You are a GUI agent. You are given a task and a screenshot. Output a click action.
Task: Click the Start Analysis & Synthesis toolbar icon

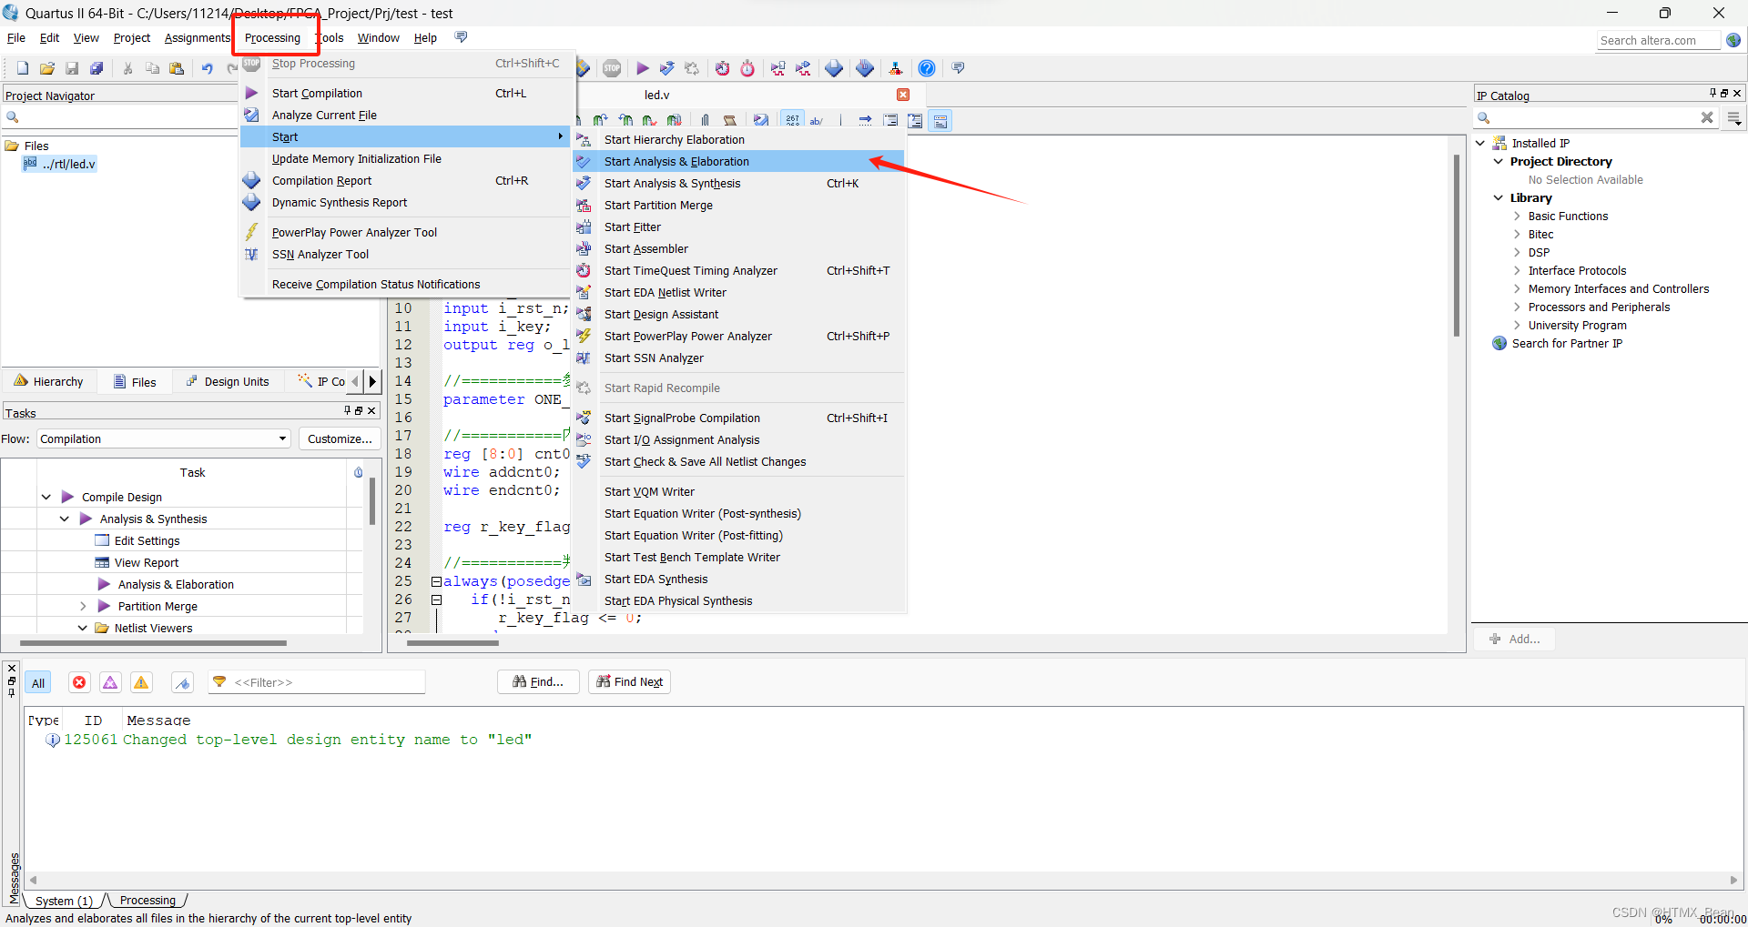pyautogui.click(x=667, y=68)
